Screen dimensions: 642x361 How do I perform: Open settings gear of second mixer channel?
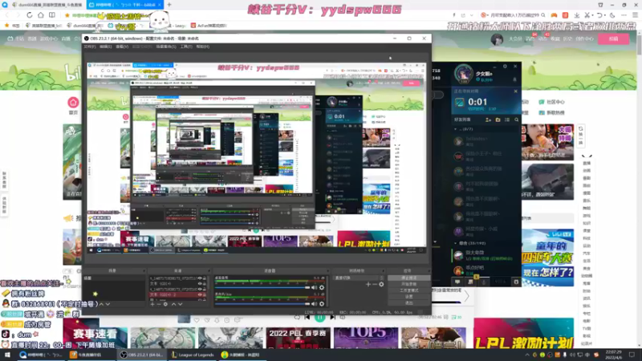tap(322, 304)
